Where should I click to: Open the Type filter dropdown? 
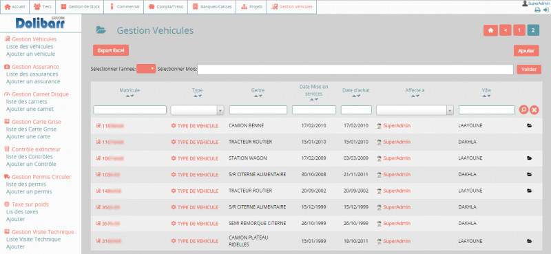198,110
